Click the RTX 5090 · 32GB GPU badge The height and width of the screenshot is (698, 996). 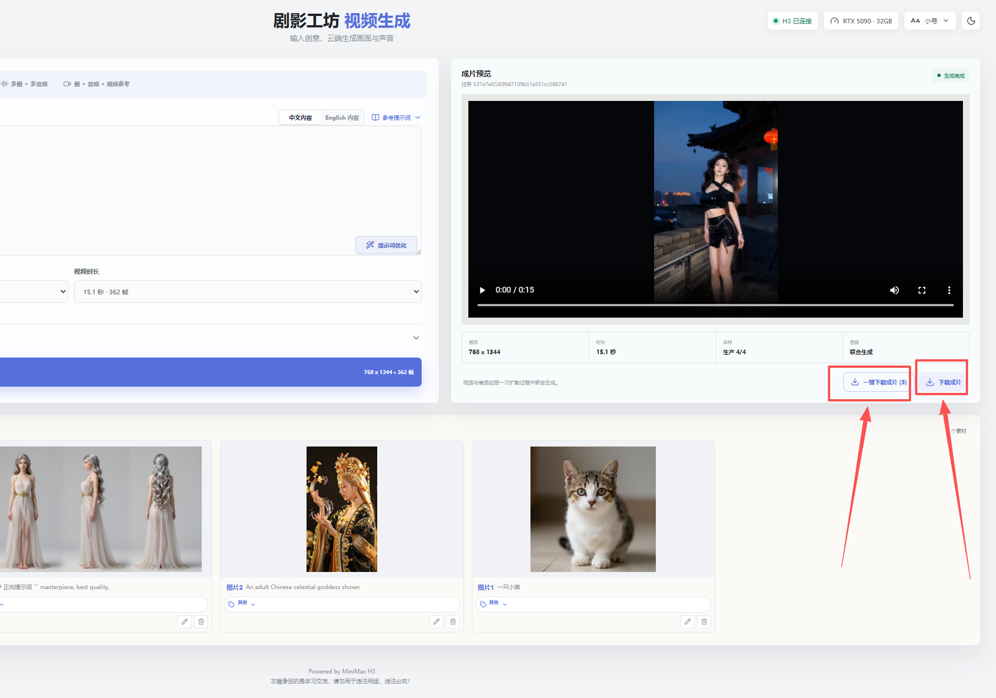(x=861, y=21)
